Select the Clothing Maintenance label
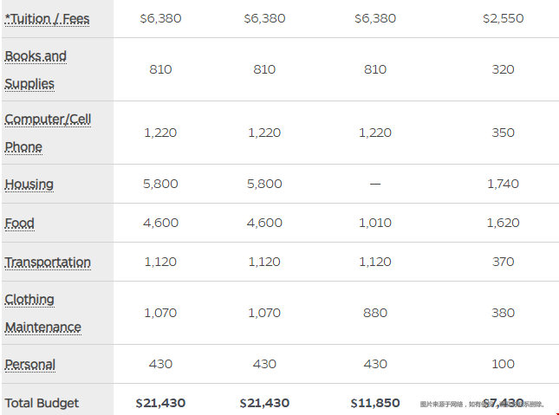 click(42, 314)
